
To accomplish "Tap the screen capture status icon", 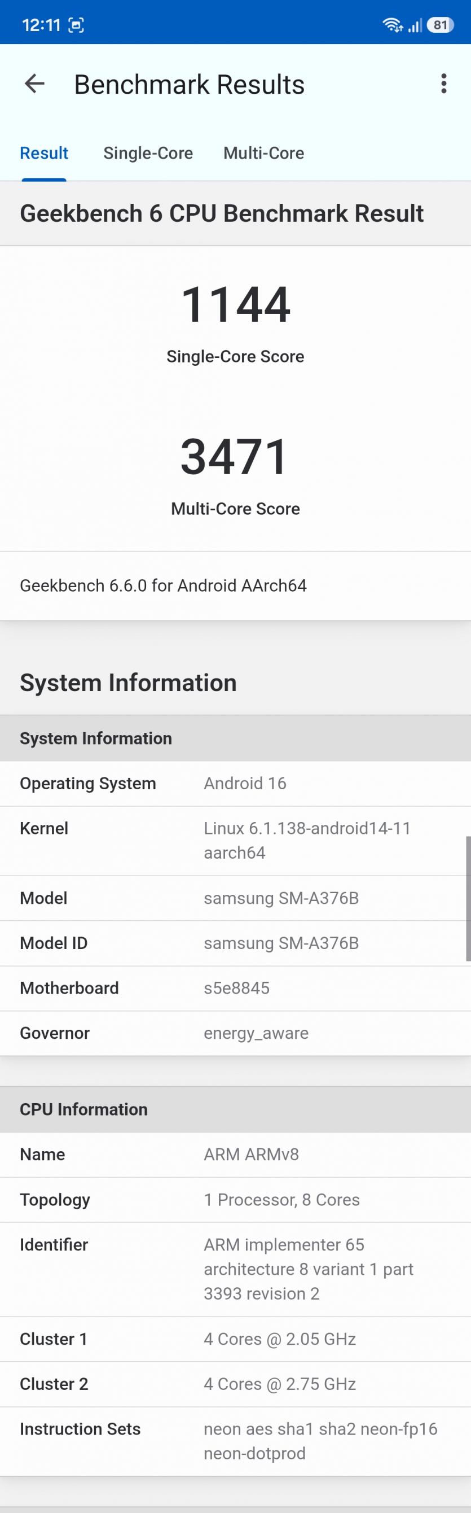I will pyautogui.click(x=76, y=25).
